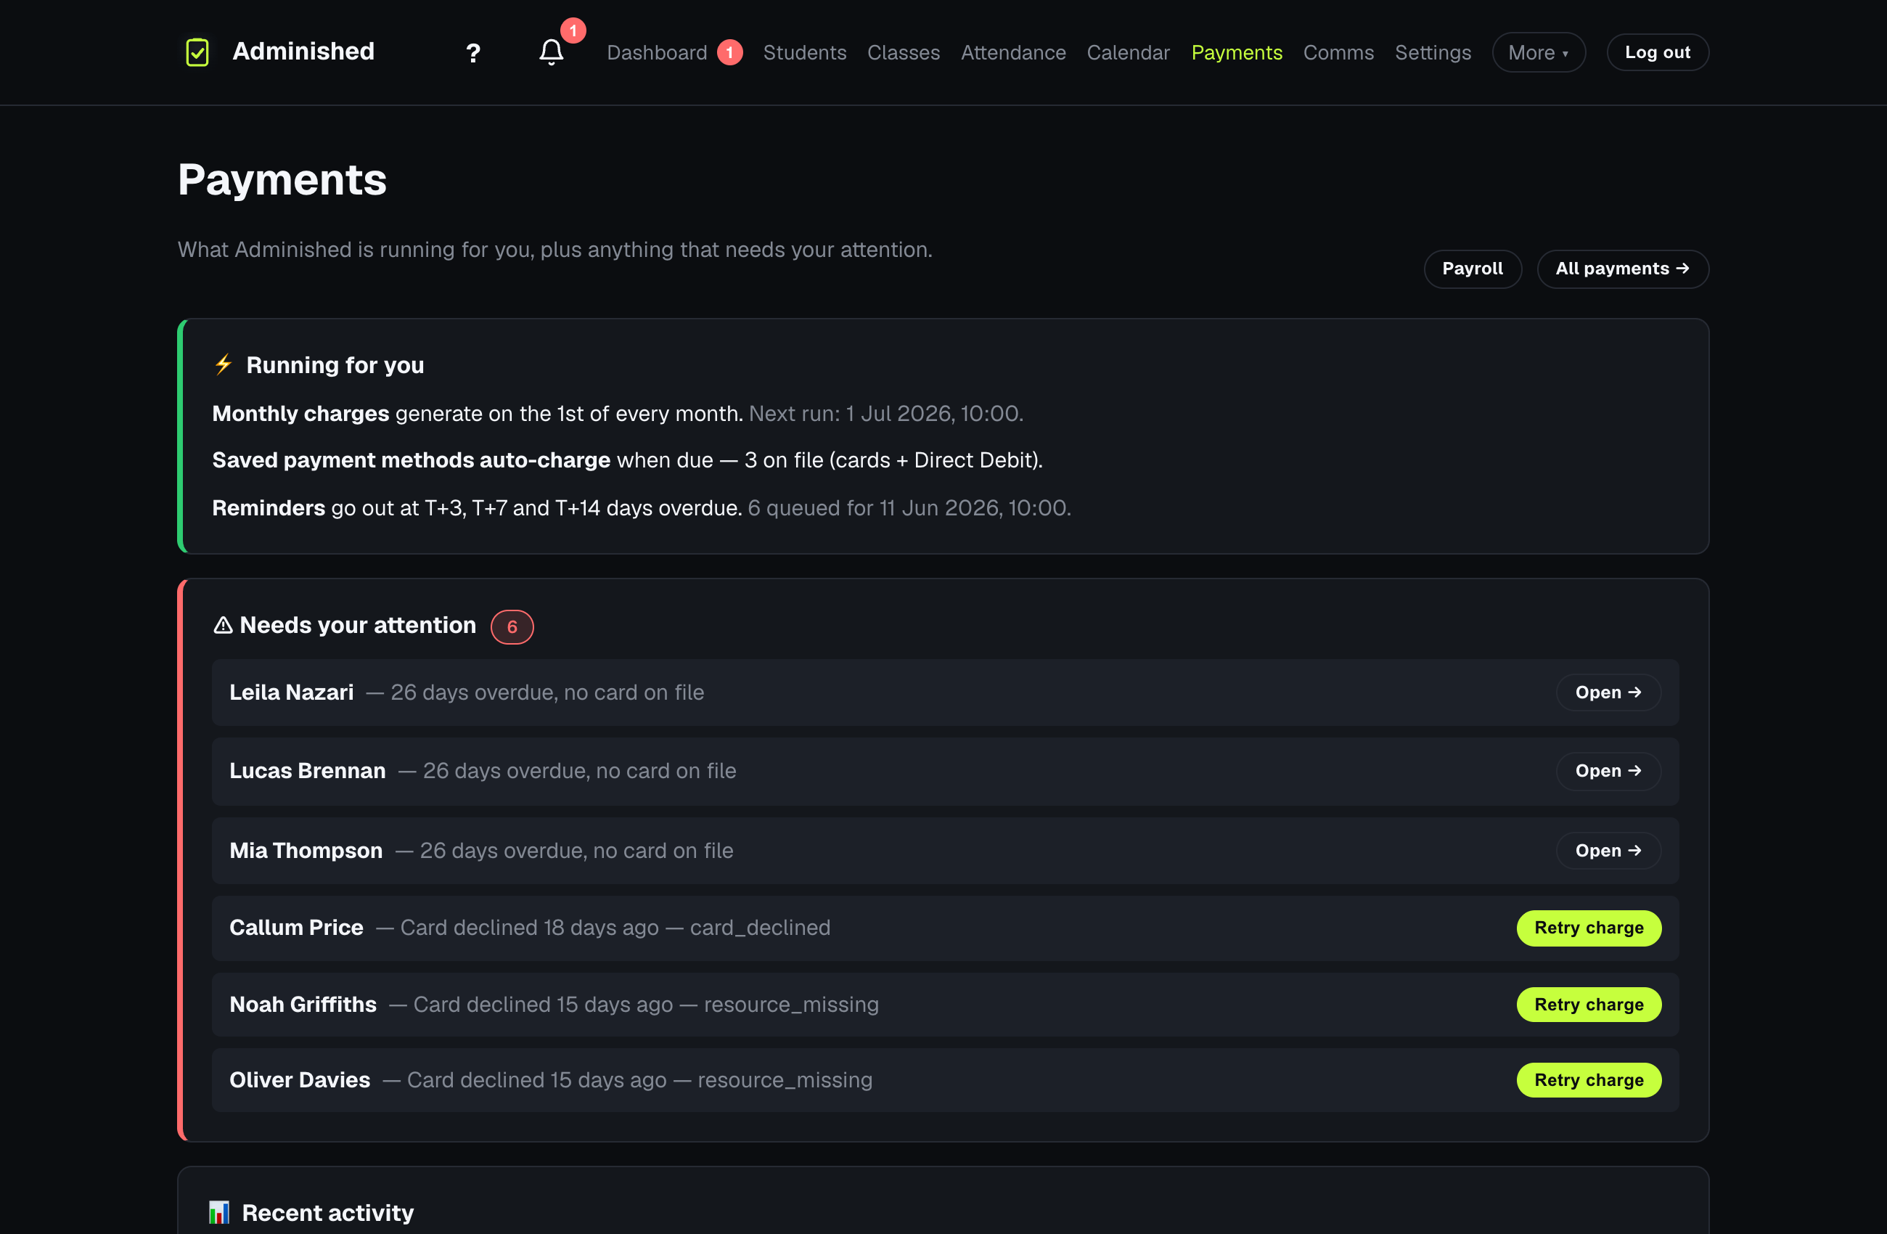Viewport: 1887px width, 1234px height.
Task: Go to Dashboard in the nav
Action: (x=657, y=52)
